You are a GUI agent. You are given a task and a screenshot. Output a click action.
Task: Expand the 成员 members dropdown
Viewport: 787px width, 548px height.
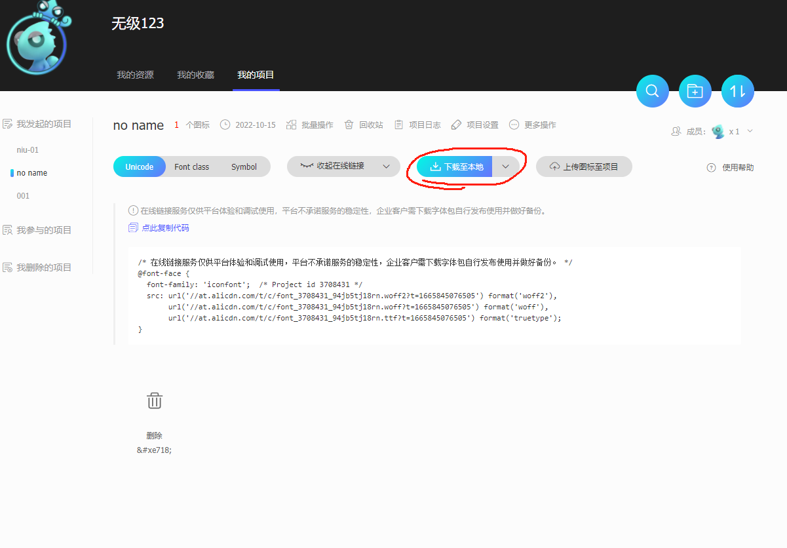[750, 131]
